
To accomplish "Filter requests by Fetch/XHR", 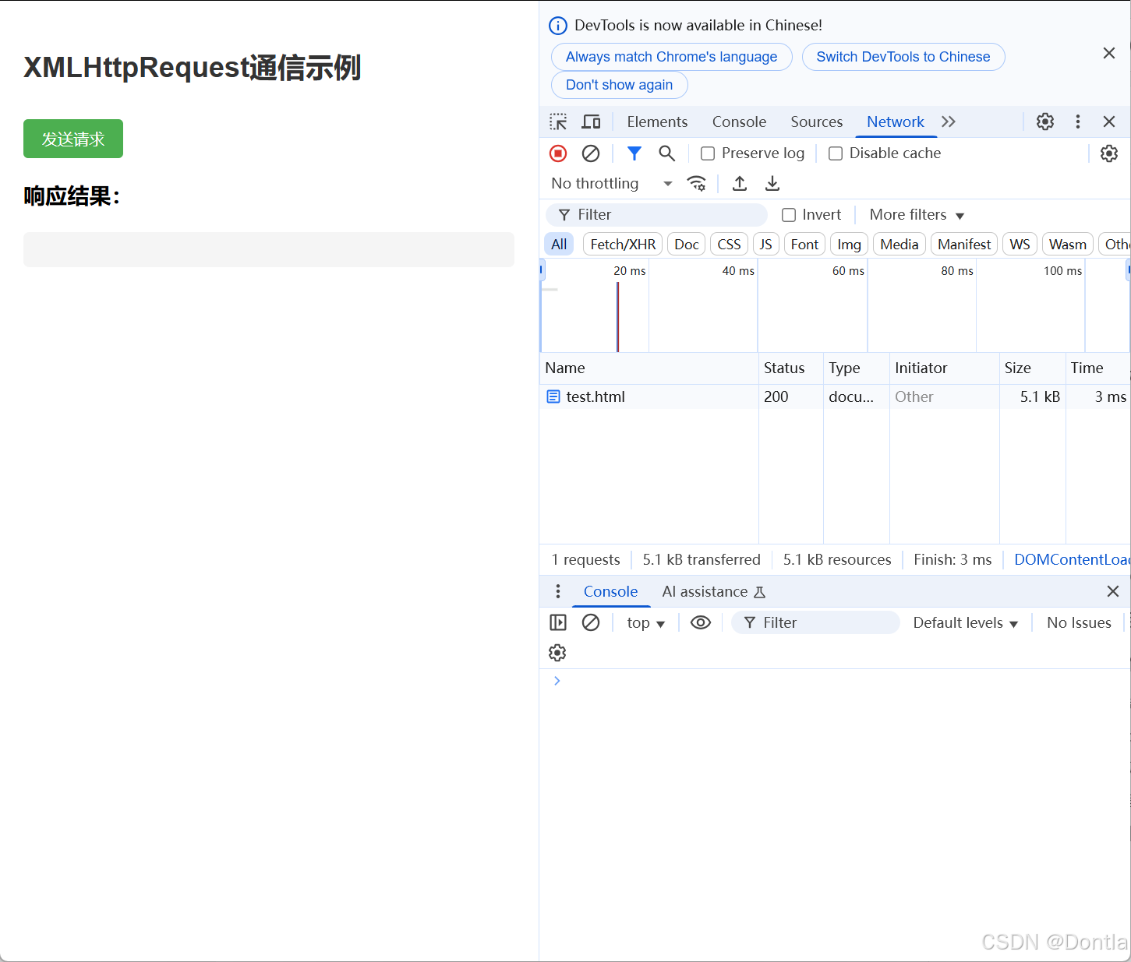I will [623, 244].
